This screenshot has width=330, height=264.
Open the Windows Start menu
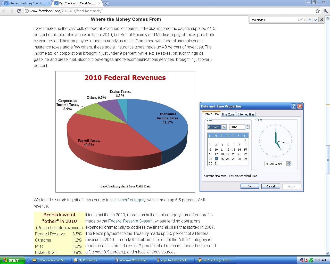pos(12,260)
